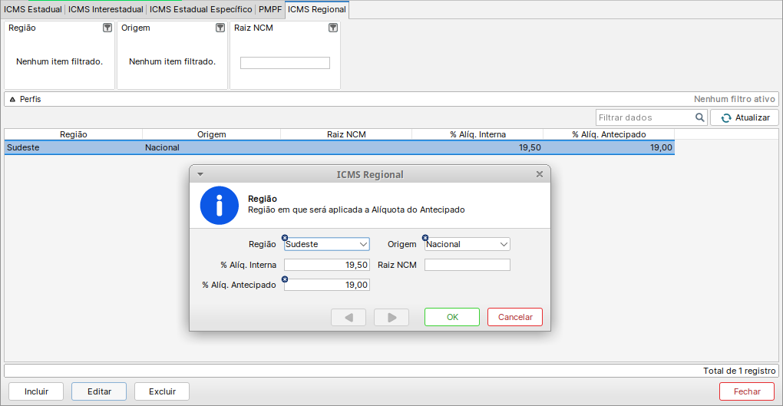Click the Região filter funnel icon
This screenshot has height=406, width=783.
pos(107,28)
